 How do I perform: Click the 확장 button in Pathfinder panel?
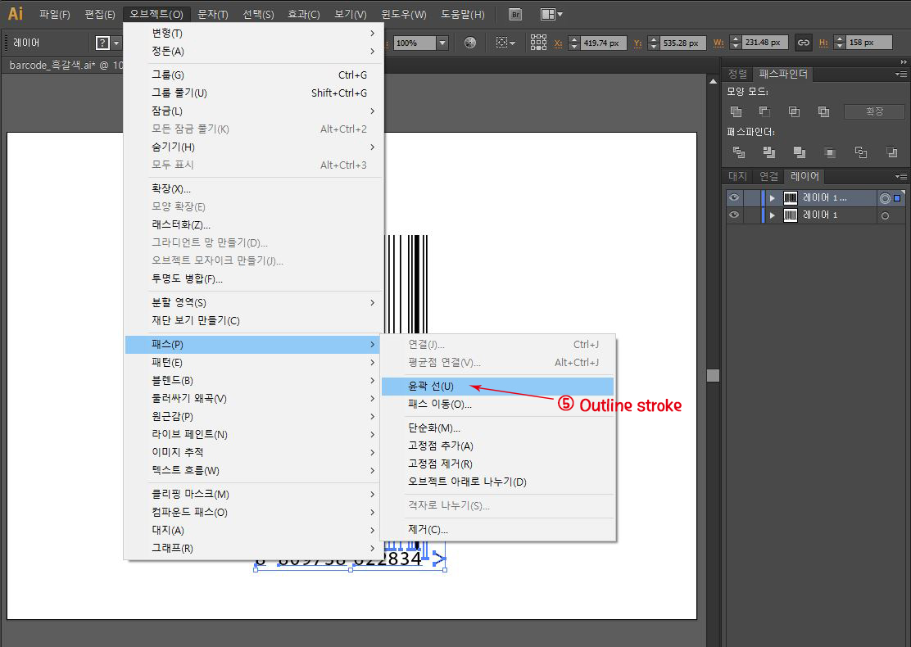coord(874,111)
